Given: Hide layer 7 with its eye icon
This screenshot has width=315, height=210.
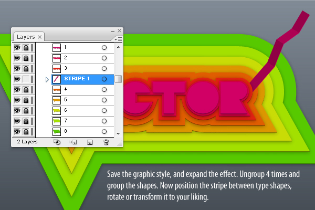Looking at the screenshot, I should [17, 121].
